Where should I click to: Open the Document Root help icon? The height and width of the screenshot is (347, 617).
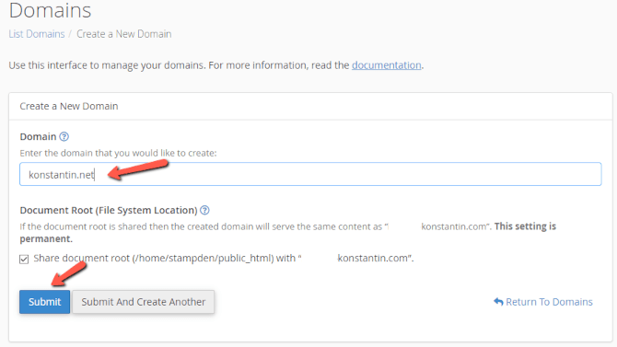(x=204, y=210)
